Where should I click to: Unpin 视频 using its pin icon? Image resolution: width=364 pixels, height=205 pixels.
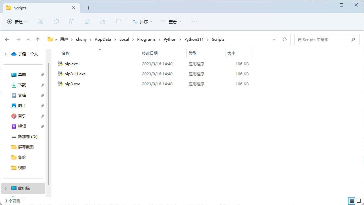(x=42, y=126)
